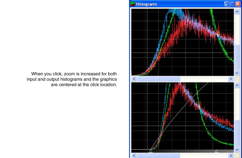The image size is (242, 158).
Task: Click left arrow of input histogram horizontal scrollbar
Action: (134, 79)
